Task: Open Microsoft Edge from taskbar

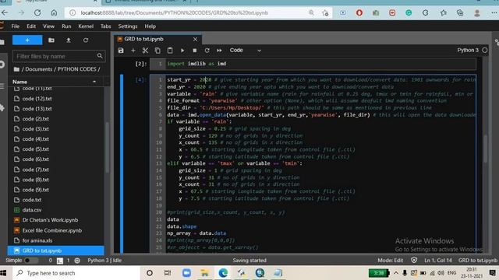Action: tap(224, 273)
